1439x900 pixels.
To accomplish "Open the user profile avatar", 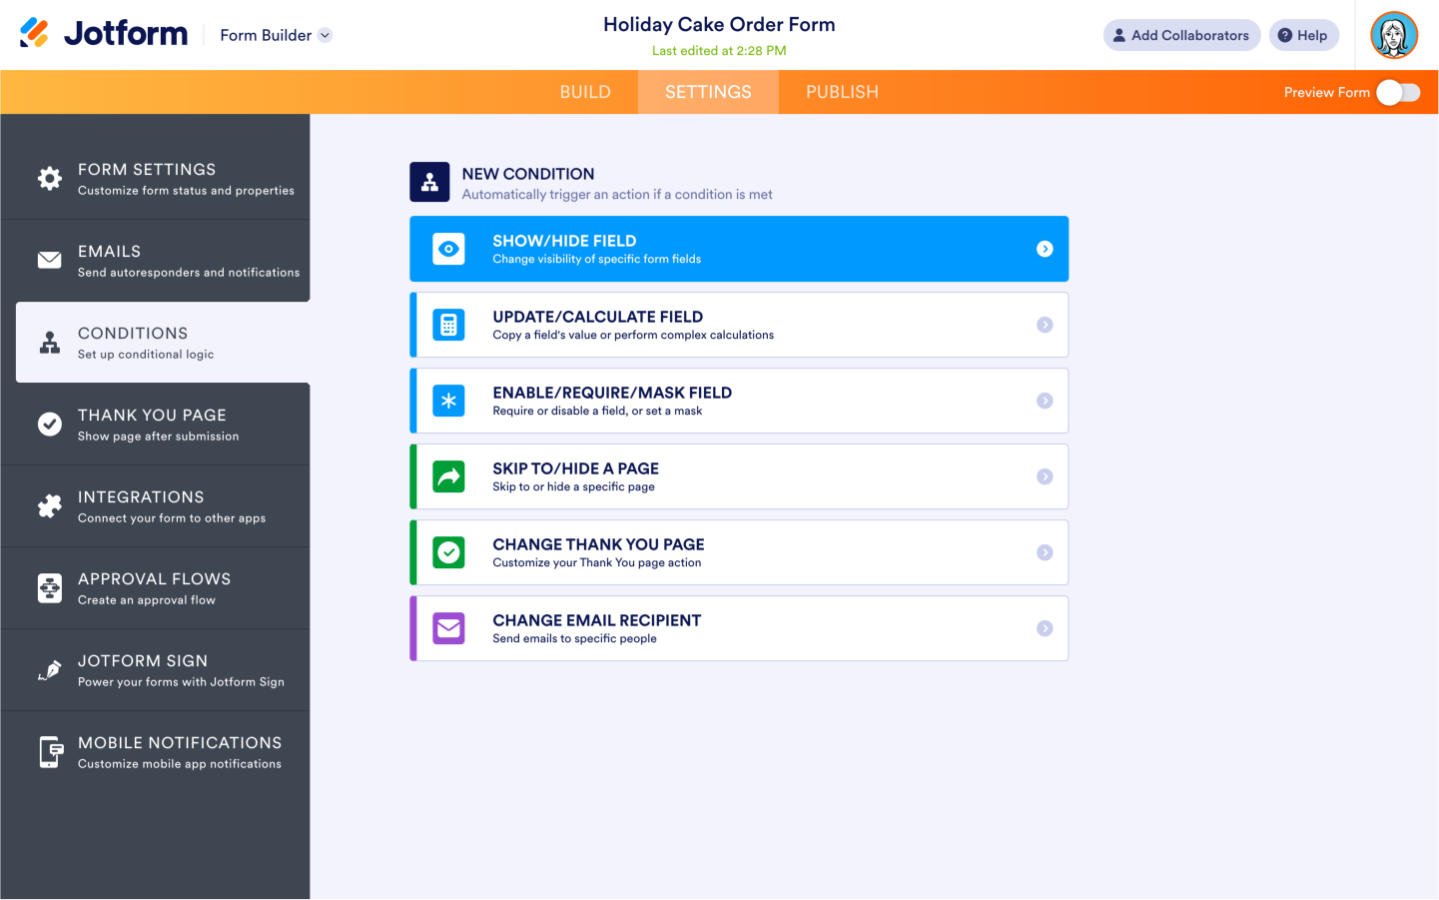I will coord(1394,35).
